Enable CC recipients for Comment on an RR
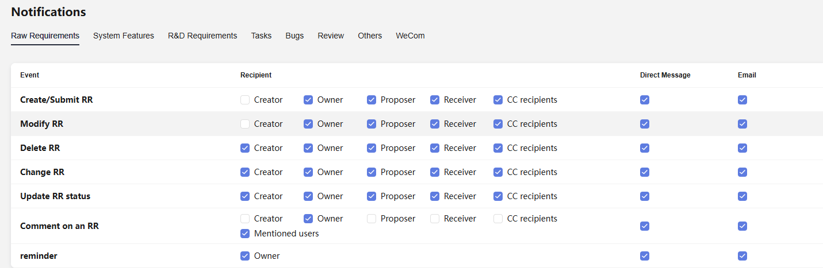This screenshot has height=268, width=823. [498, 219]
